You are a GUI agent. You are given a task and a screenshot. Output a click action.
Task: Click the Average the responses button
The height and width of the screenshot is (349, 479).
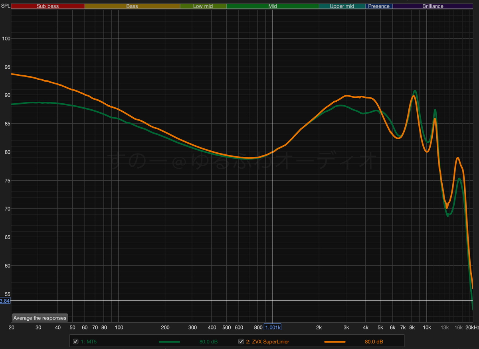40,318
